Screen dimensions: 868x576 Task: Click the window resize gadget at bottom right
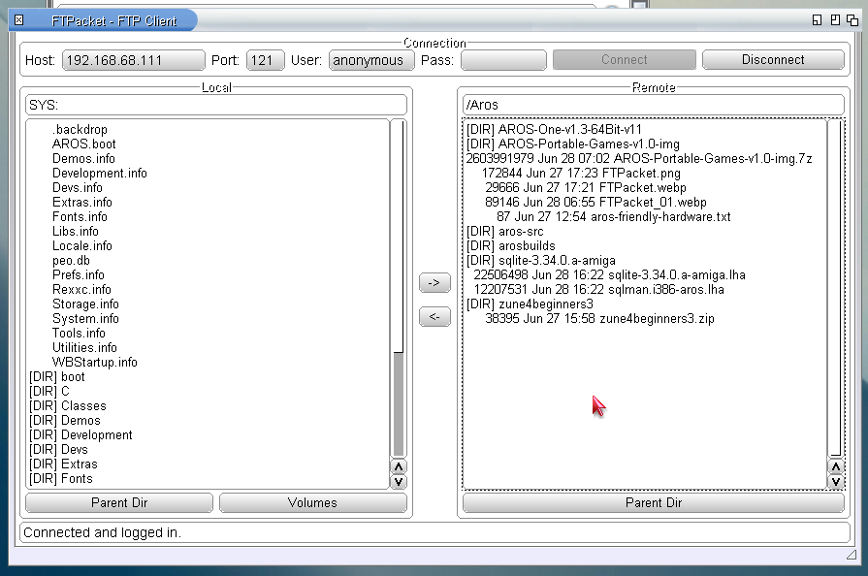point(852,555)
